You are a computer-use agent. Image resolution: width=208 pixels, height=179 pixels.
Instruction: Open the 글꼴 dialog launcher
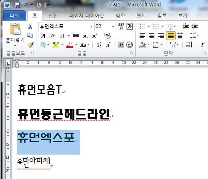[x=132, y=53]
